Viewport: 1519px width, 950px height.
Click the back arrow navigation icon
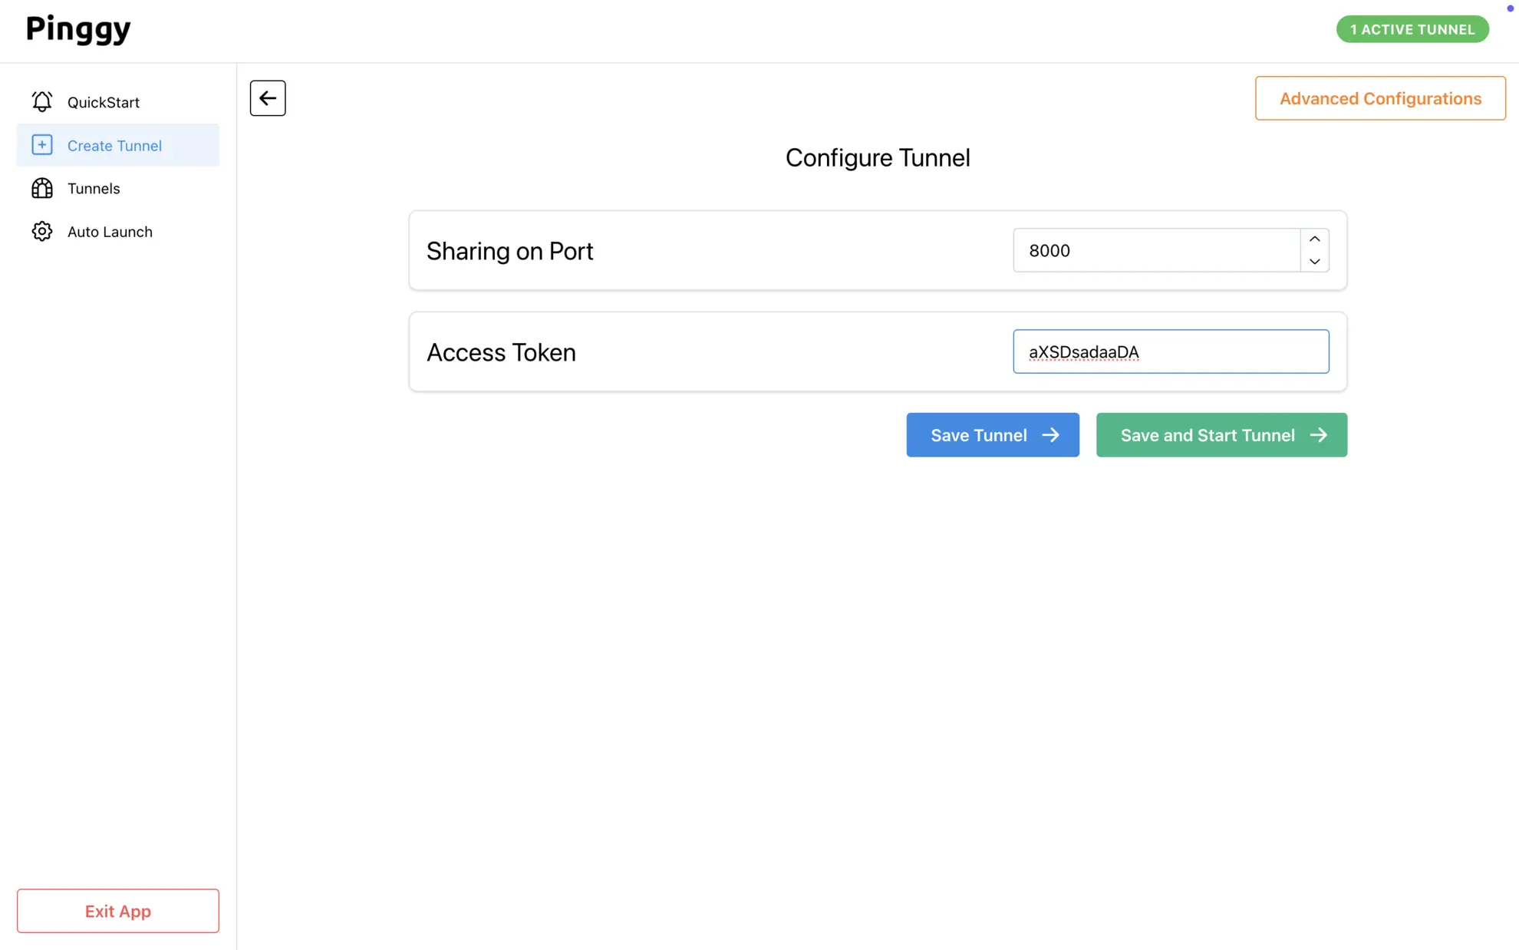click(x=267, y=97)
